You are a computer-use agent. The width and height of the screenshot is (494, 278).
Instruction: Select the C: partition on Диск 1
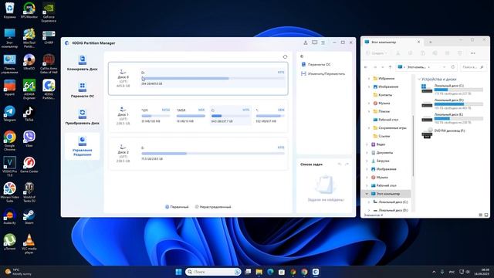click(230, 116)
